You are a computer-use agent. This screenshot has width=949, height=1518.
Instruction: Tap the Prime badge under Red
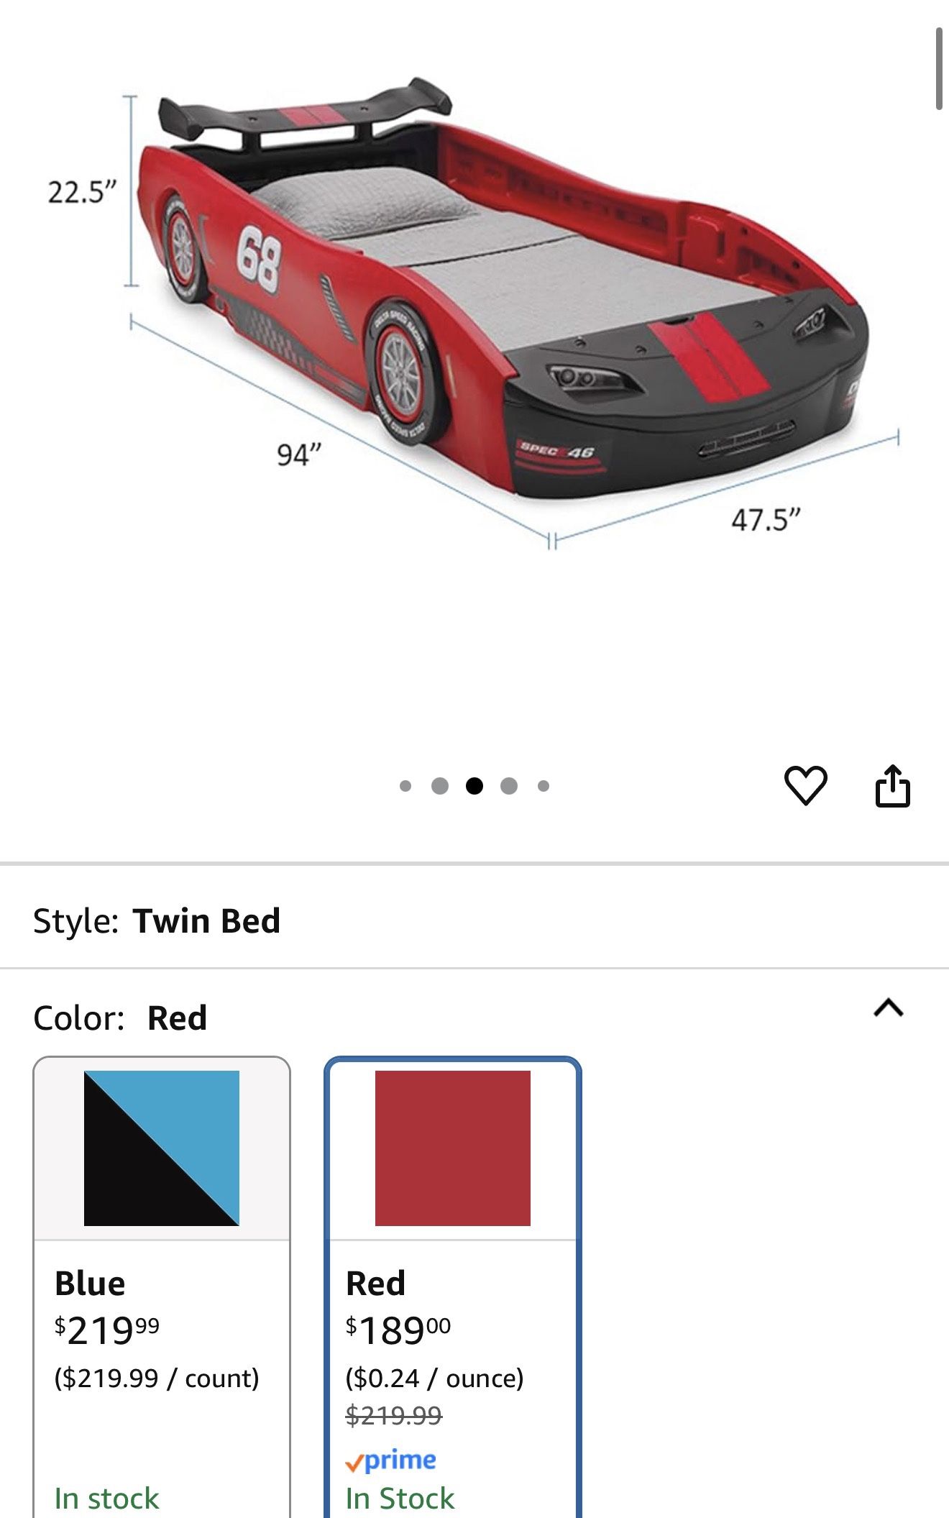click(390, 1460)
